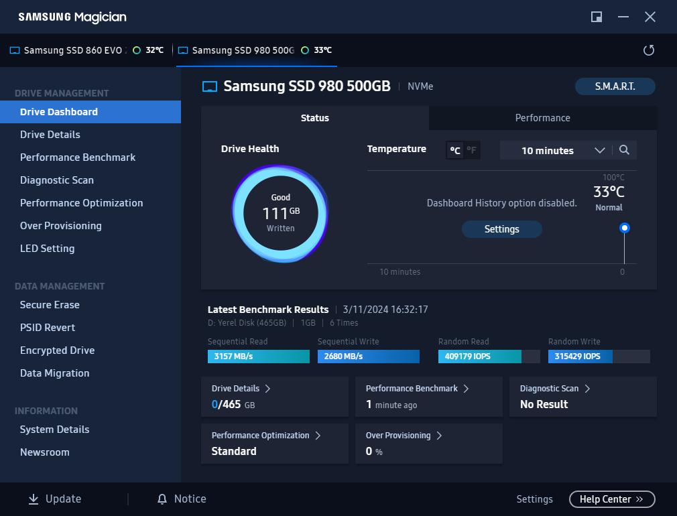Open the Notice link in footer
The height and width of the screenshot is (516, 677).
pyautogui.click(x=190, y=499)
